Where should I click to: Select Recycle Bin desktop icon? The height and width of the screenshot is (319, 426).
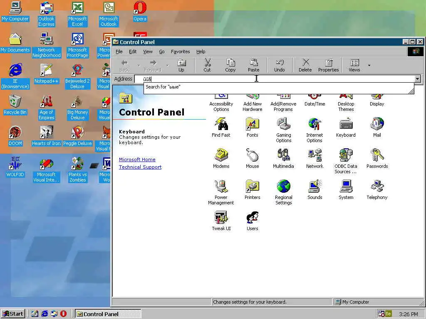(x=15, y=105)
